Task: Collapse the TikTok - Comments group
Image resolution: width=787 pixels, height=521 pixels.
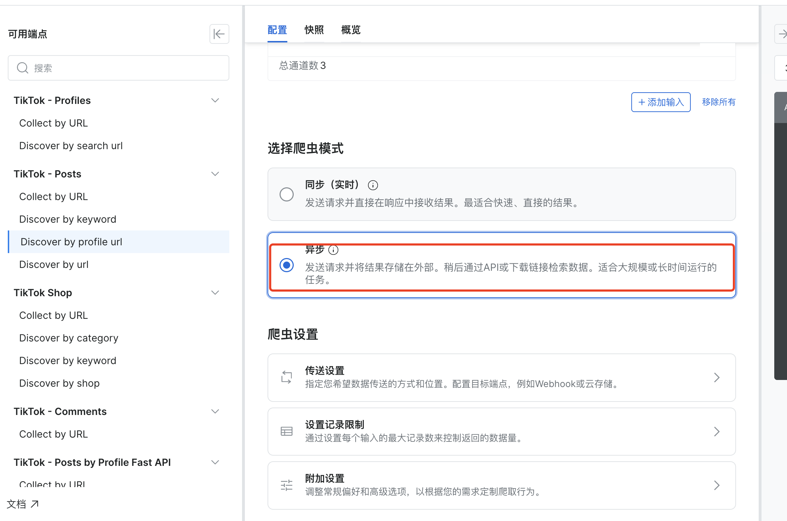Action: tap(215, 411)
